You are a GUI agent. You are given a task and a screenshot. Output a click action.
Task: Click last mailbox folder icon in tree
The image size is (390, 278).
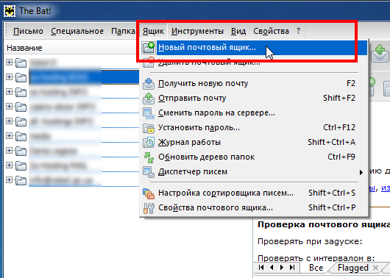click(21, 180)
